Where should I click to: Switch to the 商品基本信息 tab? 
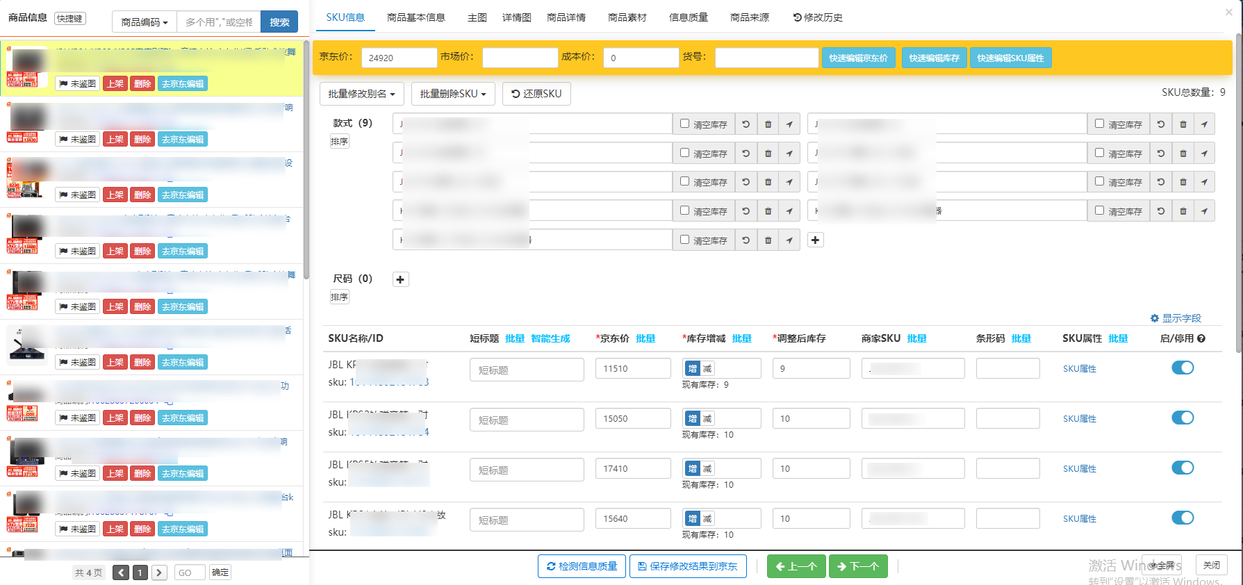click(415, 17)
